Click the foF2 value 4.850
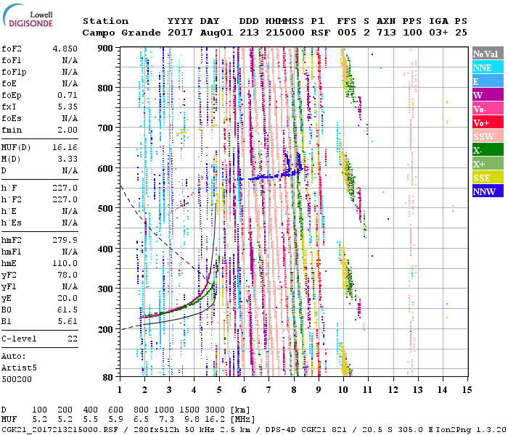Screen dimensions: 508x435 tap(67, 48)
